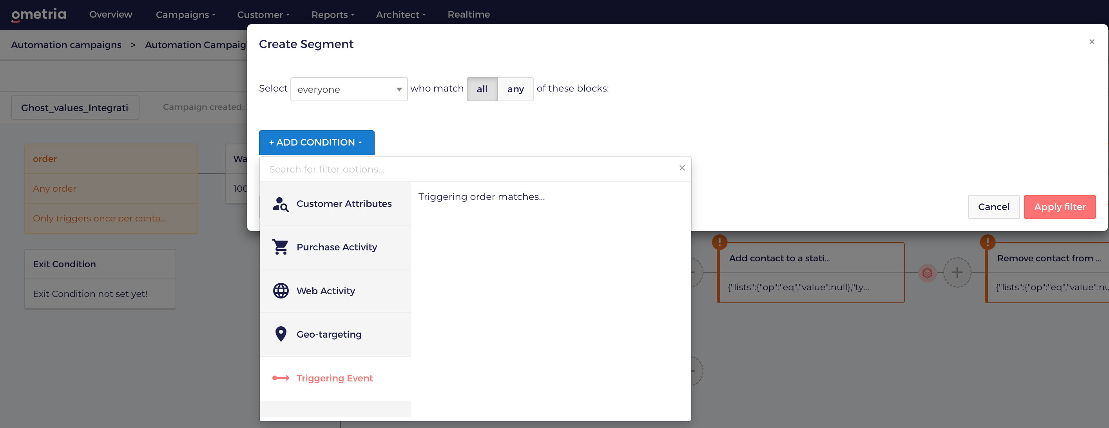Clear the filter options search
Screen dimensions: 1109x428
[x=682, y=168]
